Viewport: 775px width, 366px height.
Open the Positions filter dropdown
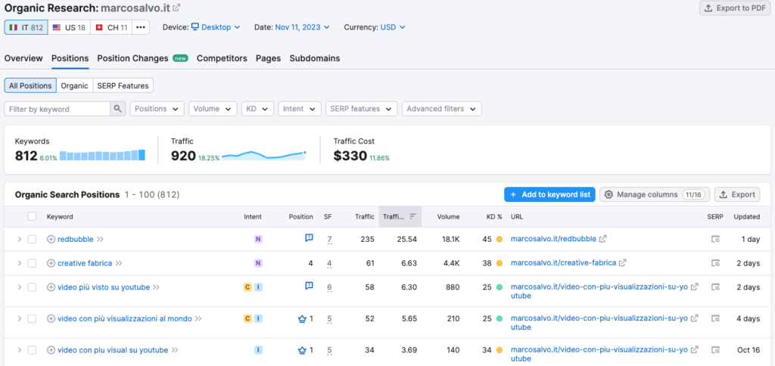157,109
